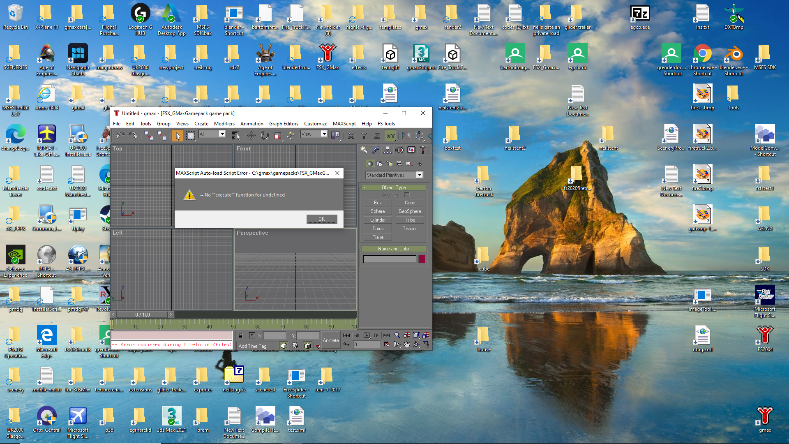Activate the Select and Move tool
Image resolution: width=789 pixels, height=444 pixels.
coord(251,135)
